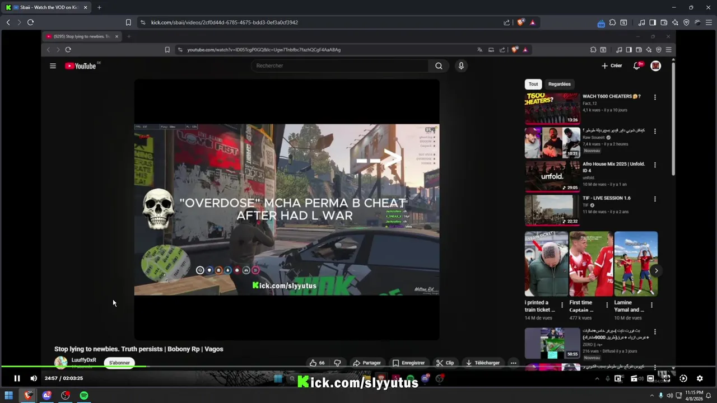Open Kick player settings gear
The width and height of the screenshot is (717, 403).
click(700, 378)
